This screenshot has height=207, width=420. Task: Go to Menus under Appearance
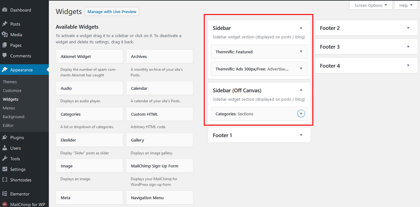(9, 108)
